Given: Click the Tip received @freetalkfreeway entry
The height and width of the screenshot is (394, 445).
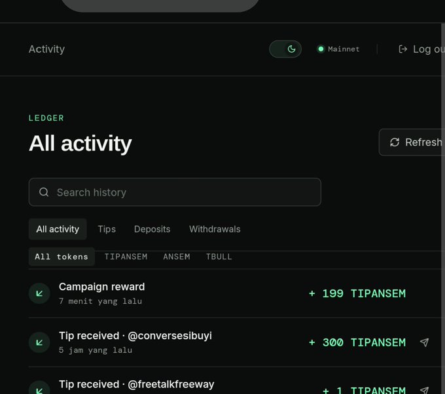Looking at the screenshot, I should pyautogui.click(x=137, y=384).
